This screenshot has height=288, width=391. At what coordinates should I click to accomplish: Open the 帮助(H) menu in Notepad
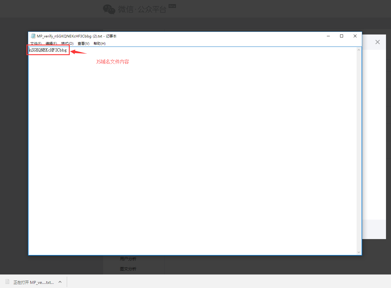pos(99,44)
